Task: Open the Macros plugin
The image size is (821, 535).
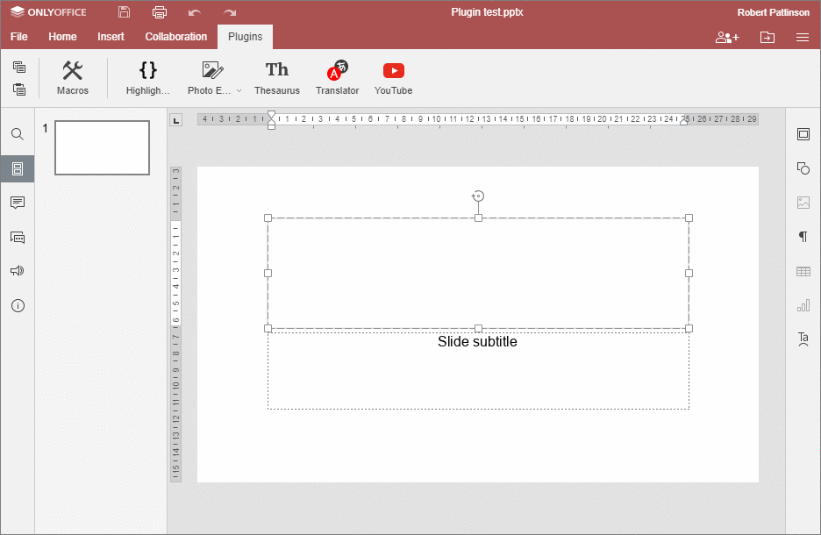Action: [73, 77]
